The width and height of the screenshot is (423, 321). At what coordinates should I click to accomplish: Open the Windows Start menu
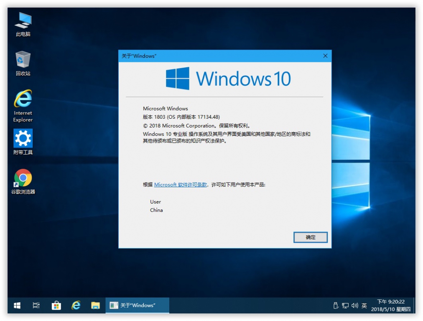click(17, 306)
